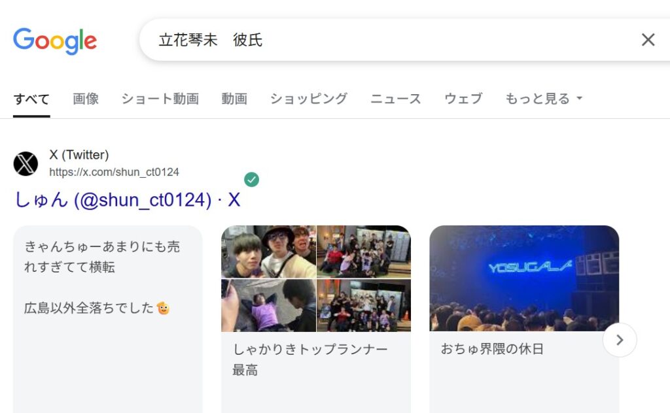Open the しゅん (@shun_ct0124) · X result title
The image size is (670, 413).
pos(128,200)
